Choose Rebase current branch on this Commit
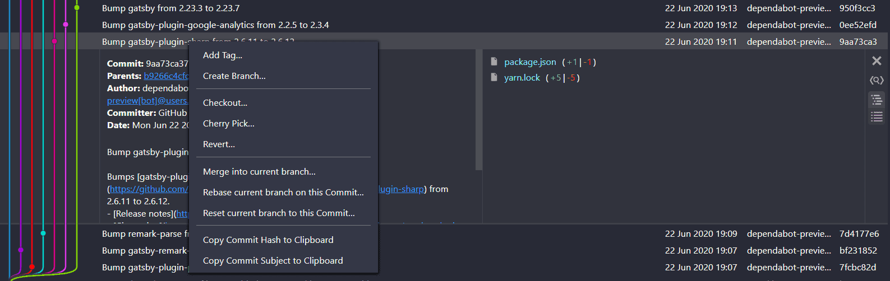The width and height of the screenshot is (890, 281). (x=283, y=193)
